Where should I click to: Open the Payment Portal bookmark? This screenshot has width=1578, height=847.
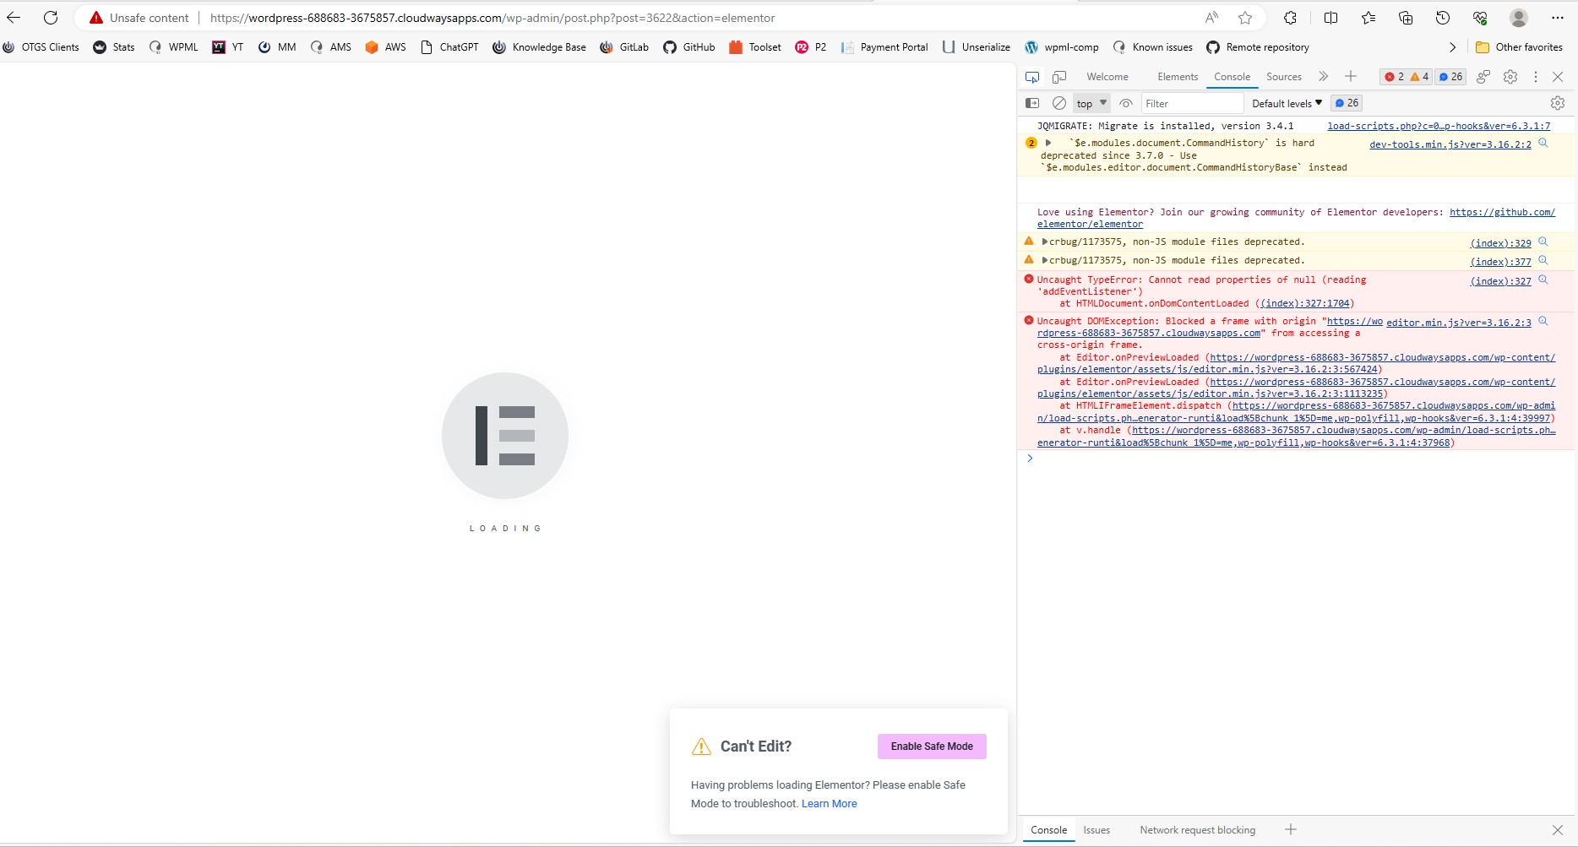[884, 47]
